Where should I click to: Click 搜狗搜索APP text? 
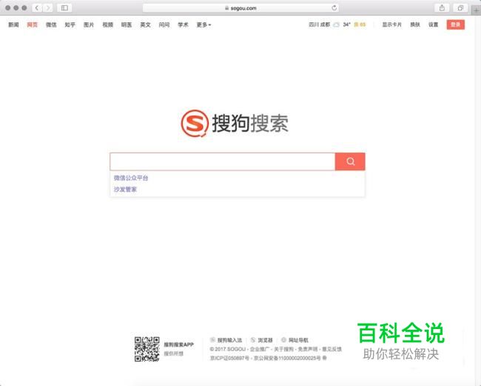point(179,345)
